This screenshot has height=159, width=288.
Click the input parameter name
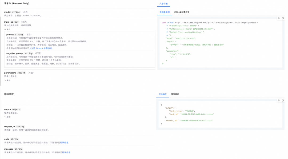click(x=7, y=22)
